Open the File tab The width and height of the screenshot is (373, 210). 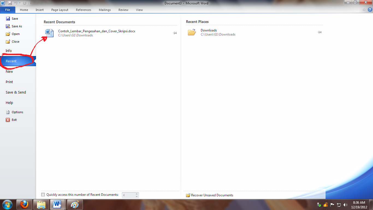(8, 10)
